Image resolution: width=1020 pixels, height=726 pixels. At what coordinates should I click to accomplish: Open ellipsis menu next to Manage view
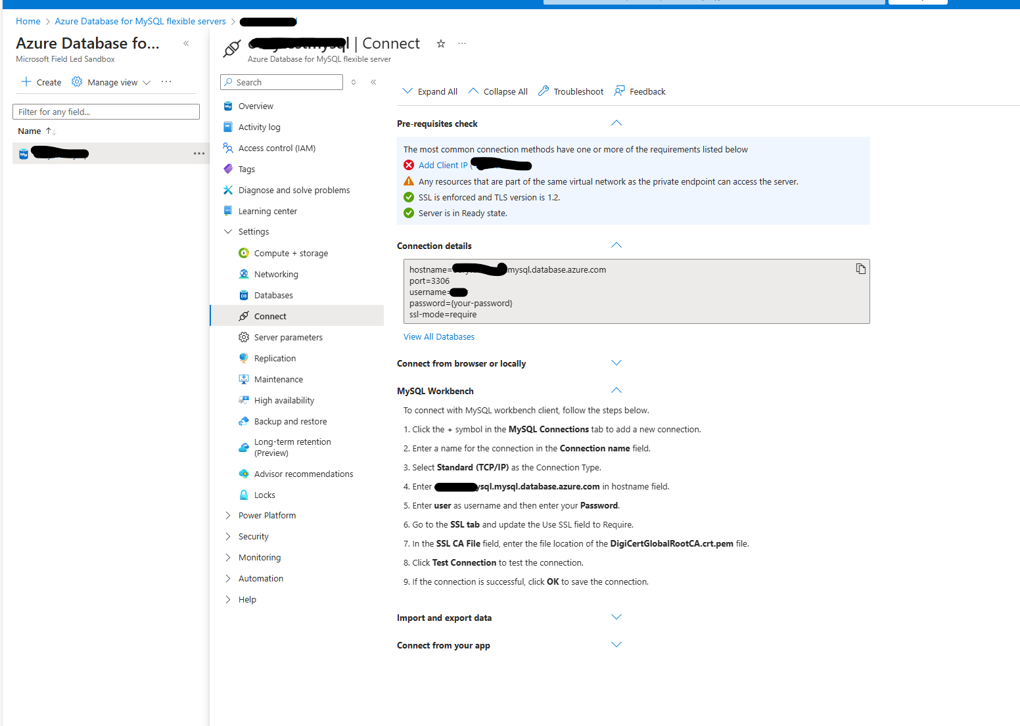[x=166, y=82]
